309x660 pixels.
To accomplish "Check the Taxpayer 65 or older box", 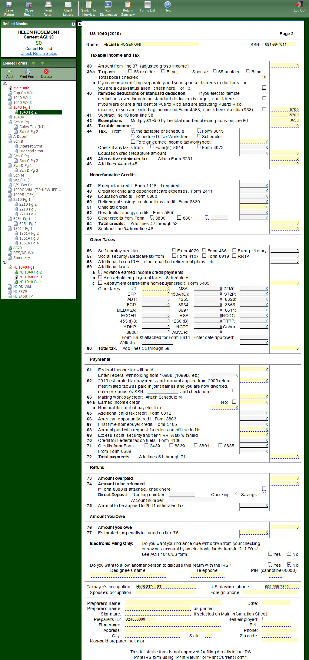I will click(x=130, y=71).
